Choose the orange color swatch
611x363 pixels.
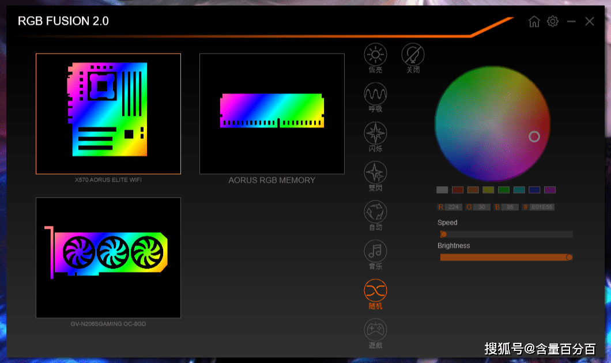473,190
